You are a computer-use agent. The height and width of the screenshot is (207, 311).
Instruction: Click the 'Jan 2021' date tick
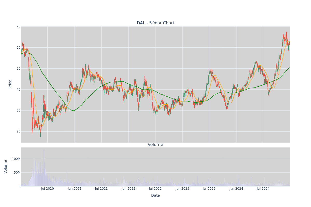75,189
